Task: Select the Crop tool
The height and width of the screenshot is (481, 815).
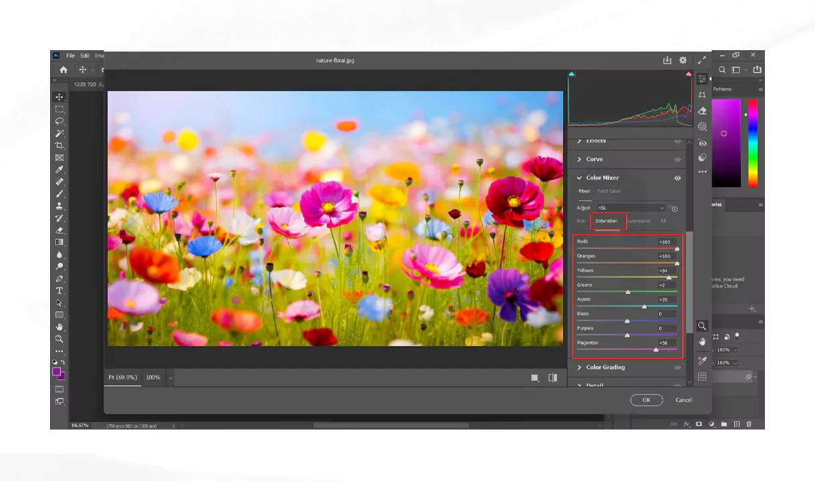Action: point(59,145)
